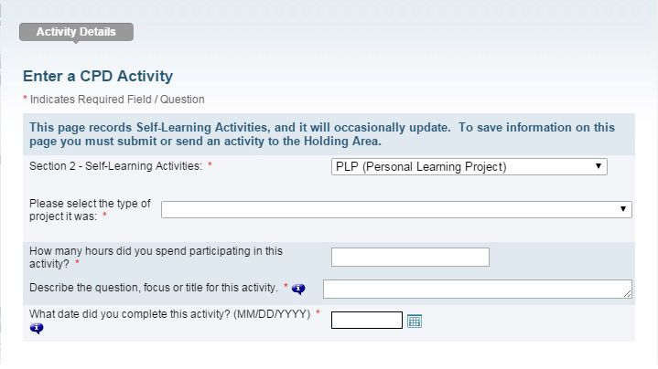The height and width of the screenshot is (369, 658).
Task: Focus the hours spent input field
Action: (x=410, y=257)
